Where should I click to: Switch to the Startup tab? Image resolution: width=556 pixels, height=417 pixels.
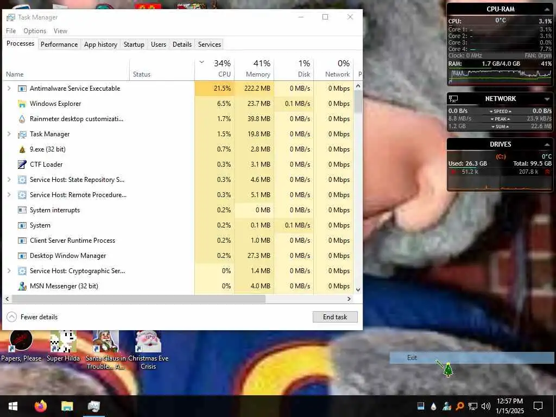click(x=134, y=45)
